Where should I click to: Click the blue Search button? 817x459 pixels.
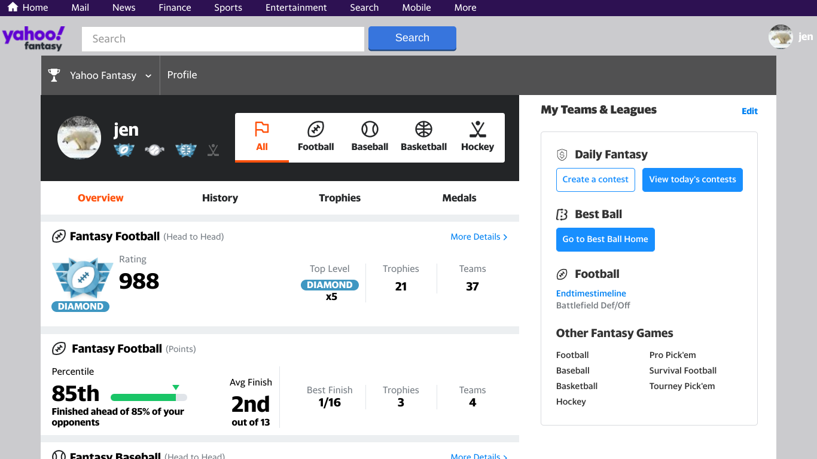point(412,38)
